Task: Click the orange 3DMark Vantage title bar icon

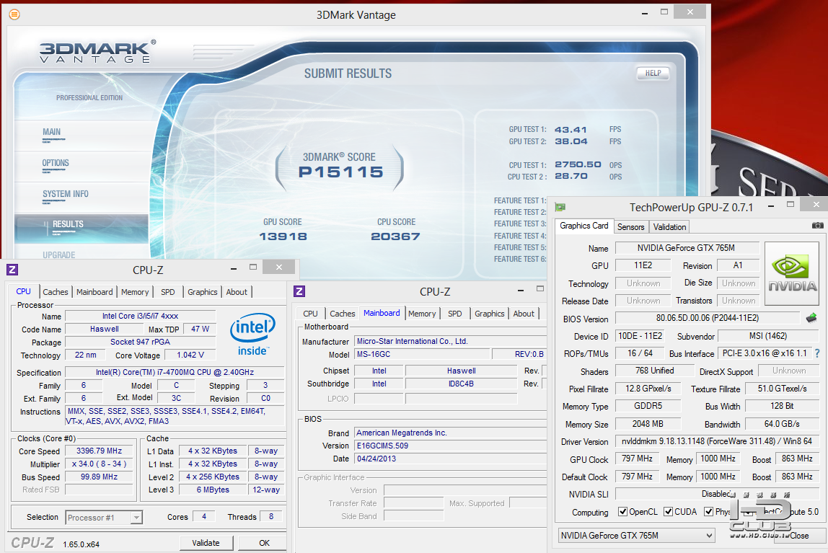Action: point(14,14)
